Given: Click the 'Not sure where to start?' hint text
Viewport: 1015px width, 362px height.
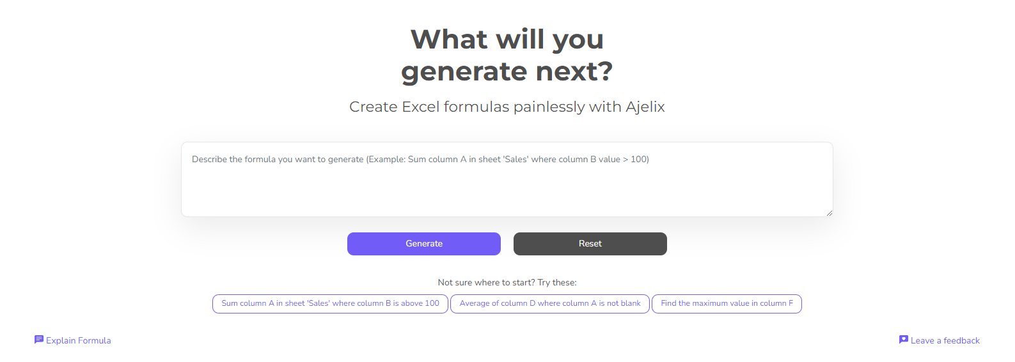Looking at the screenshot, I should [486, 282].
